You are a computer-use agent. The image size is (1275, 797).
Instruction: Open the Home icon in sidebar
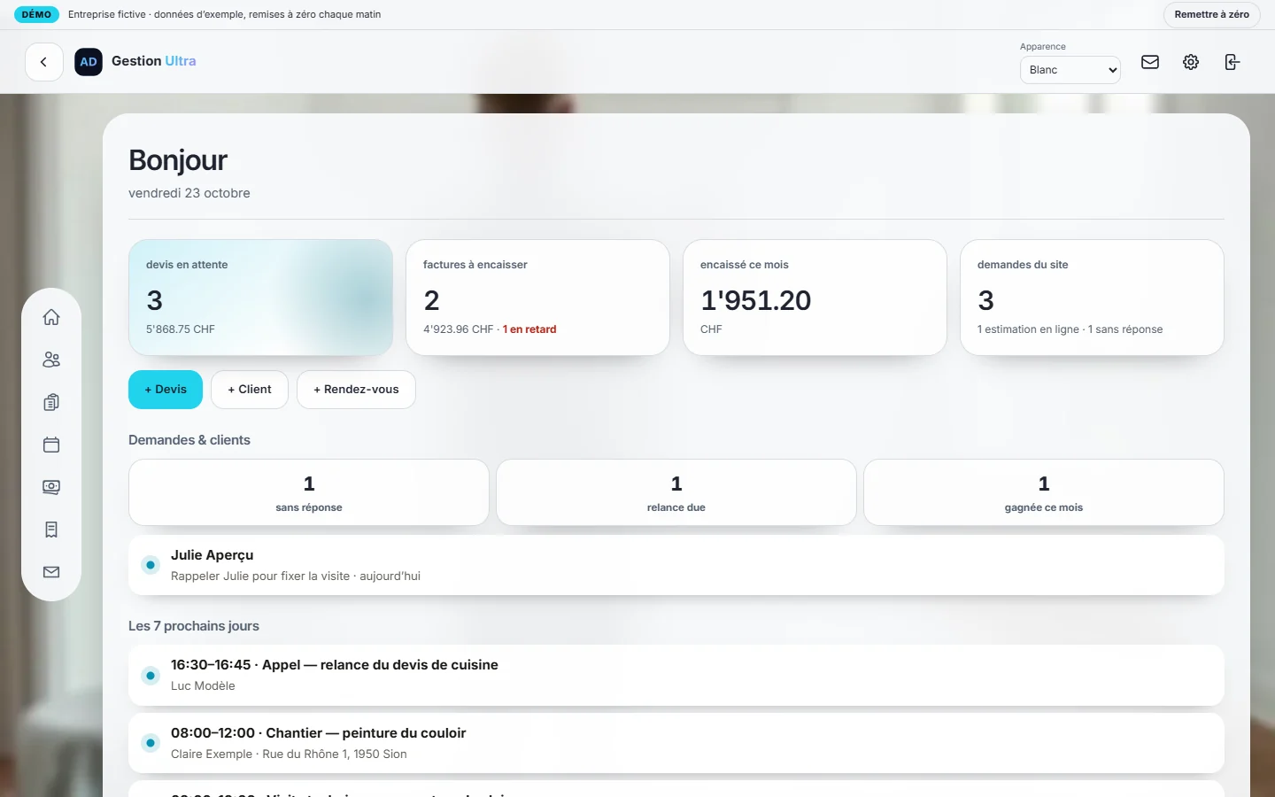click(x=51, y=317)
